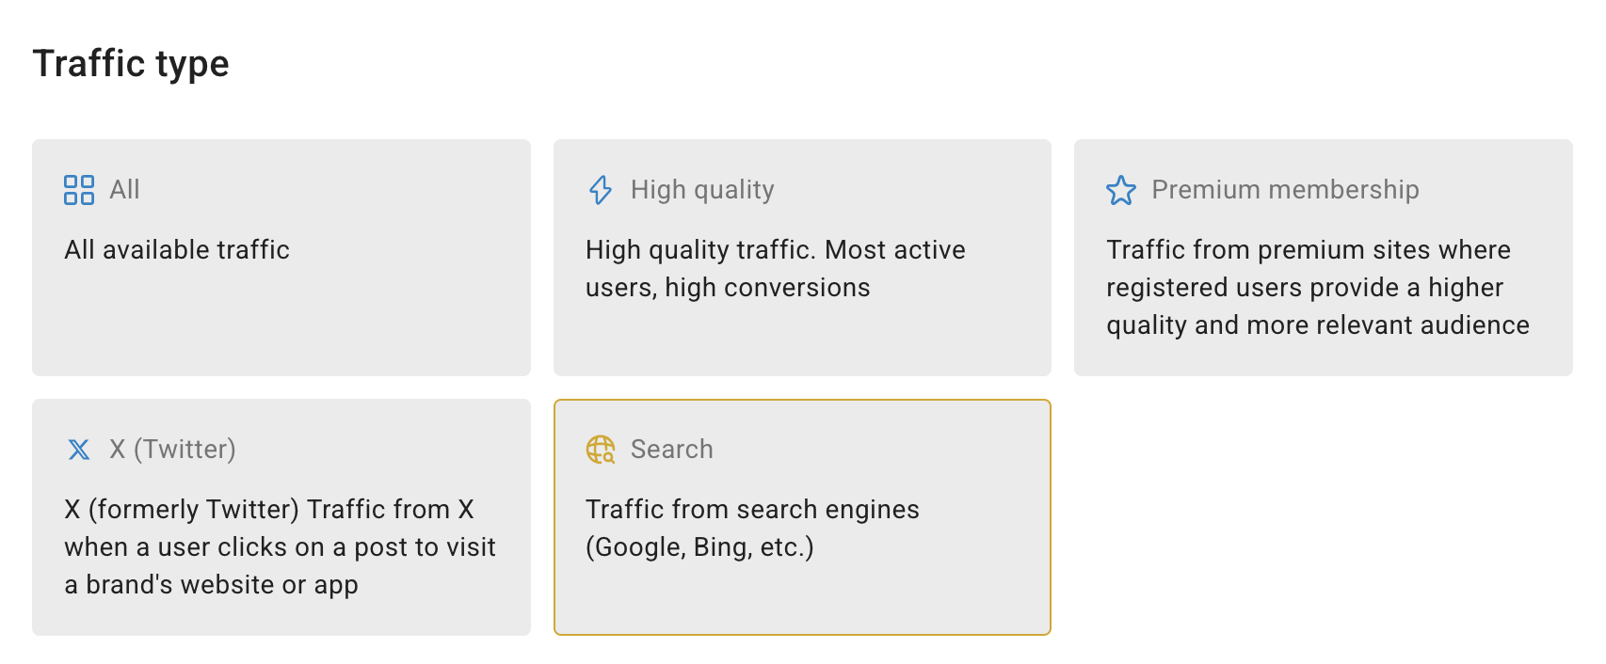Click the premium sites description text
This screenshot has width=1606, height=664.
tap(1317, 288)
